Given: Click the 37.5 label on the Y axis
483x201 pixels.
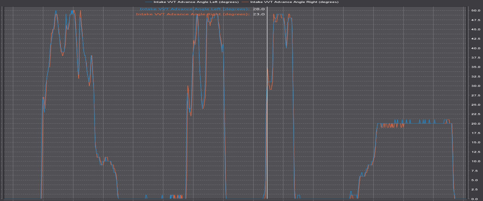Looking at the screenshot, I should (x=476, y=58).
